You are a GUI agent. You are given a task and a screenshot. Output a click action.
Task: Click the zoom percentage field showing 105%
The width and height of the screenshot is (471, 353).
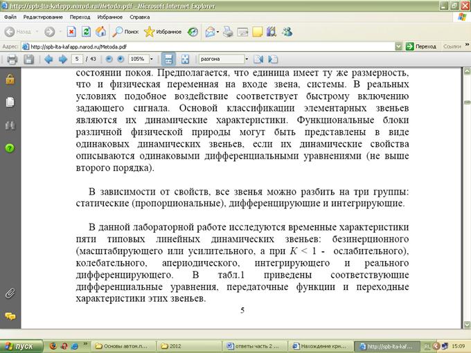[138, 59]
